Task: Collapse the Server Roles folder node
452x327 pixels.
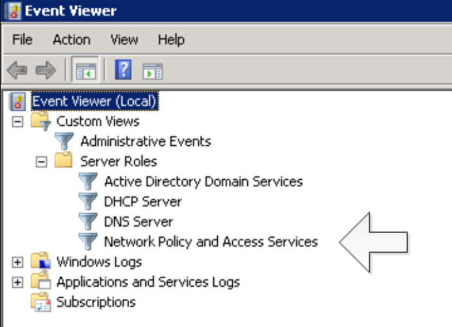Action: coord(41,162)
